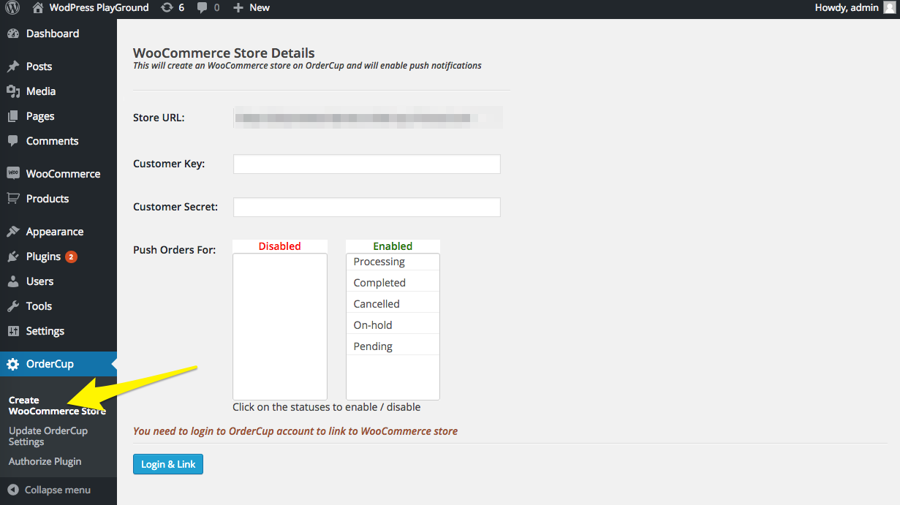
Task: Disable the Cancelled order status
Action: [x=393, y=304]
